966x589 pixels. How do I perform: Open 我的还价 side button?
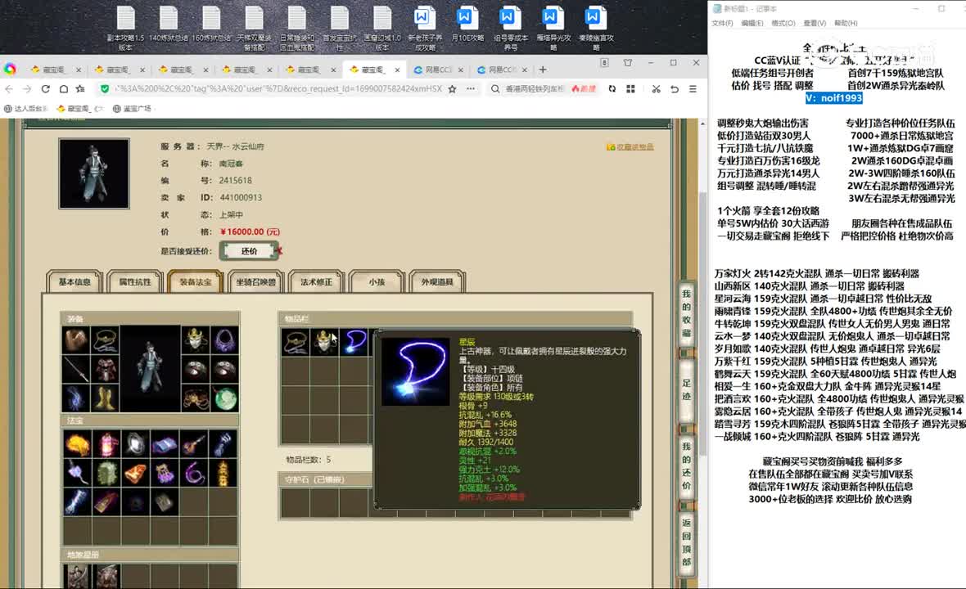[x=686, y=466]
